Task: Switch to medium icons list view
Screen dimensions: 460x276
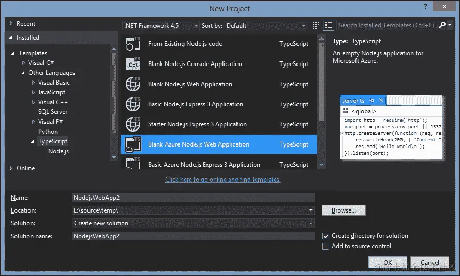Action: click(x=329, y=25)
